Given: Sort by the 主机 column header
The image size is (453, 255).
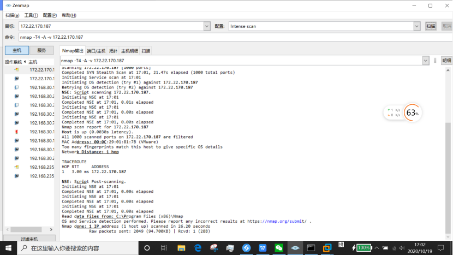Looking at the screenshot, I should coord(41,62).
